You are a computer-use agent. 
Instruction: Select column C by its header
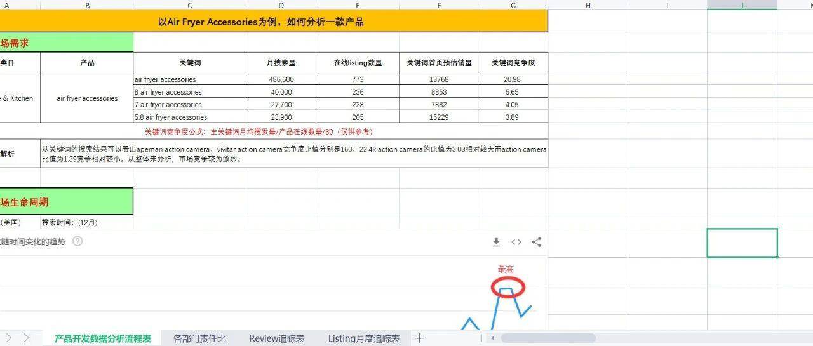coord(190,4)
